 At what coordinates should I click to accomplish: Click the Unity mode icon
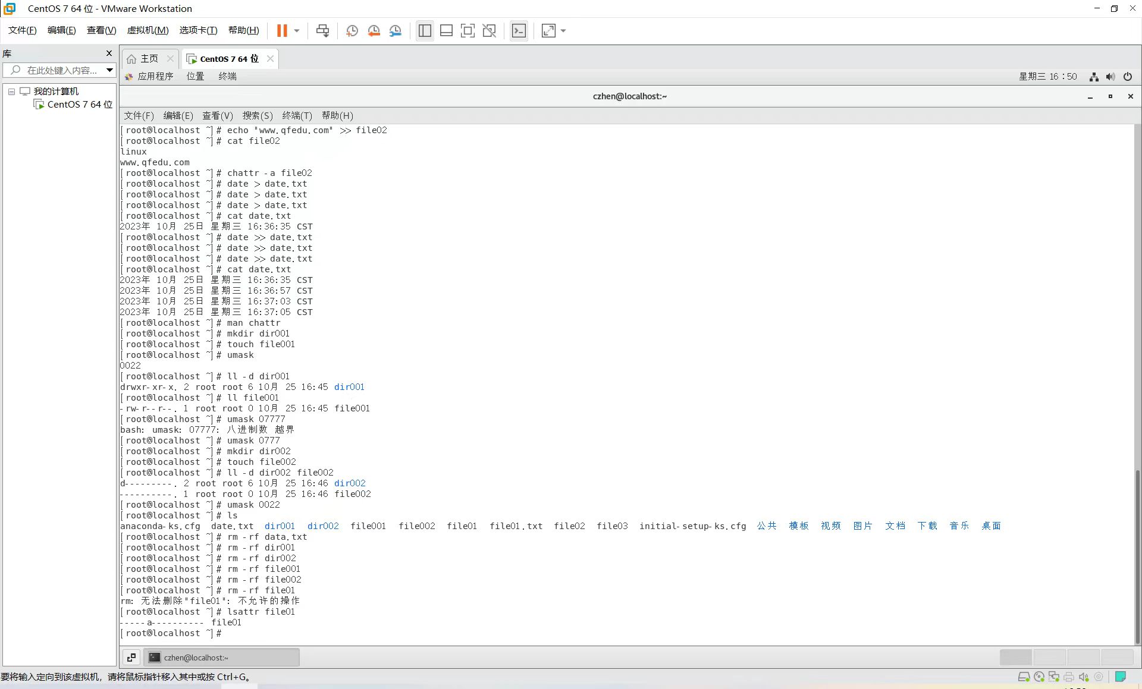click(489, 31)
